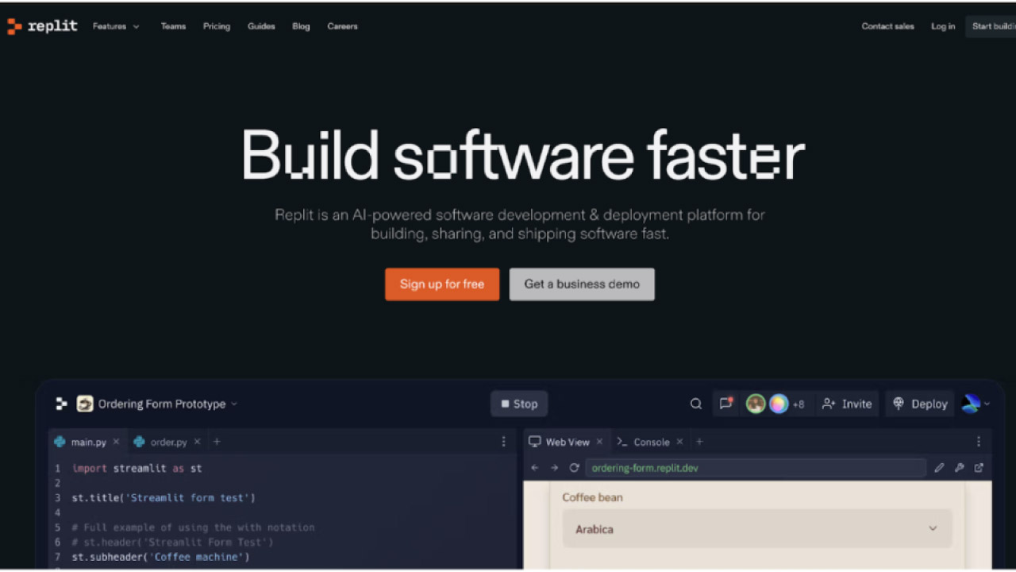Image resolution: width=1016 pixels, height=572 pixels.
Task: Open the preview pane three-dot menu
Action: [979, 442]
